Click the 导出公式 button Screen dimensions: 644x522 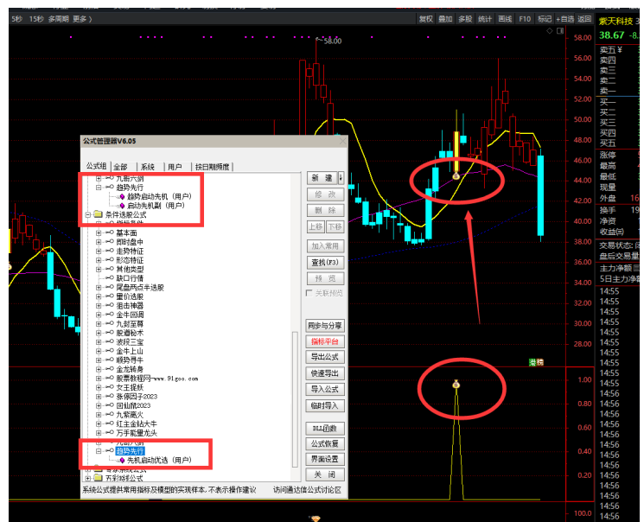[325, 357]
